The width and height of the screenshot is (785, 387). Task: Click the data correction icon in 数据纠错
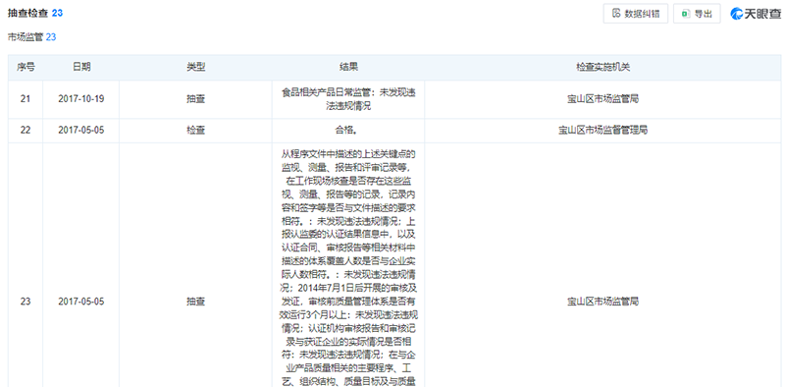click(617, 14)
